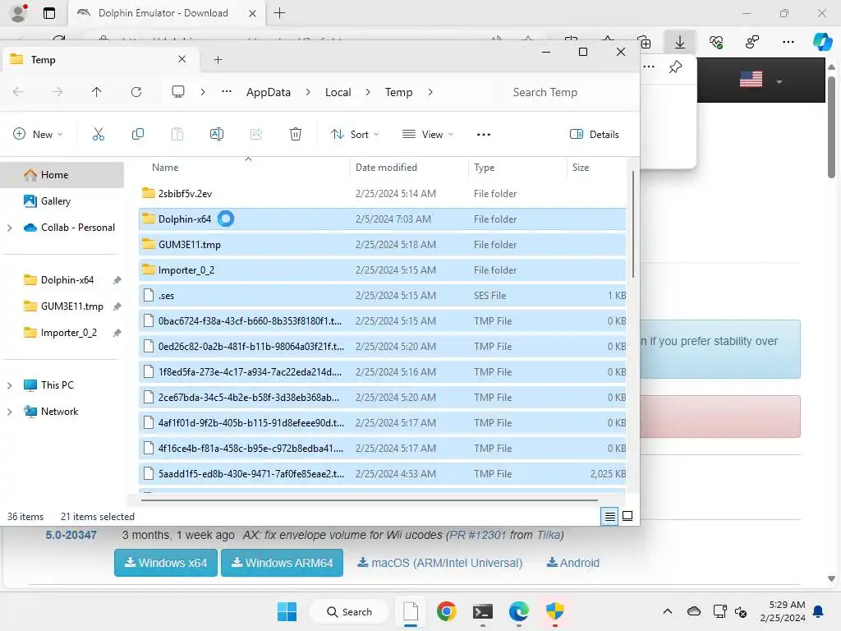Switch to large thumbnails view icon in status bar
The width and height of the screenshot is (841, 631).
coord(627,516)
